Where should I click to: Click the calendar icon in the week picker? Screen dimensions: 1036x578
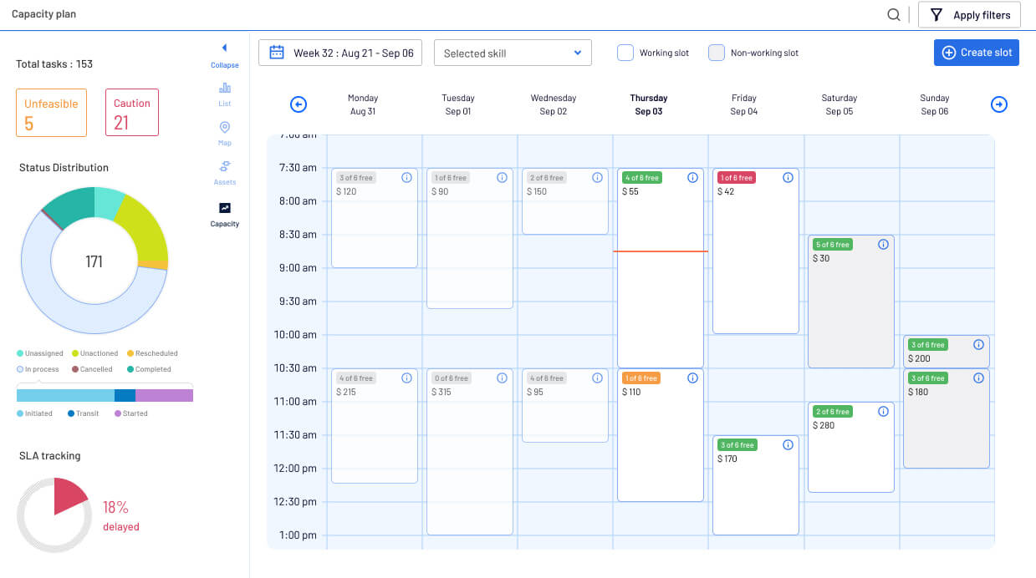[x=277, y=53]
